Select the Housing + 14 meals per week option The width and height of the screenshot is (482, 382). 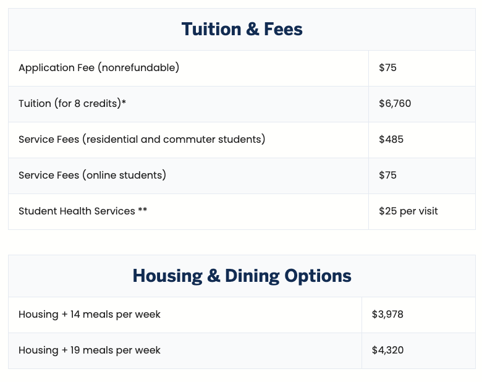(90, 315)
